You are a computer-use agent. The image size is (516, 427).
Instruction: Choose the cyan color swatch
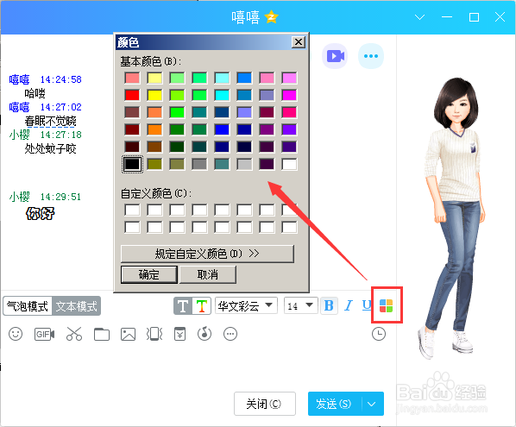point(222,95)
